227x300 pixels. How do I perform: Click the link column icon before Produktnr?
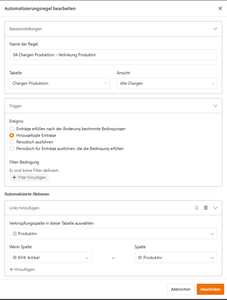[15, 234]
